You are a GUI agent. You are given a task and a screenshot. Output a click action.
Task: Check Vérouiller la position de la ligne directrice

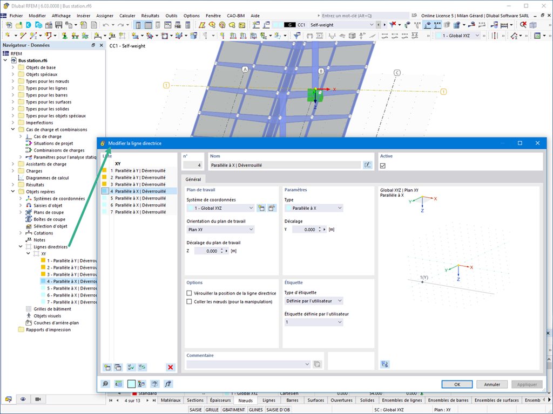(x=189, y=293)
